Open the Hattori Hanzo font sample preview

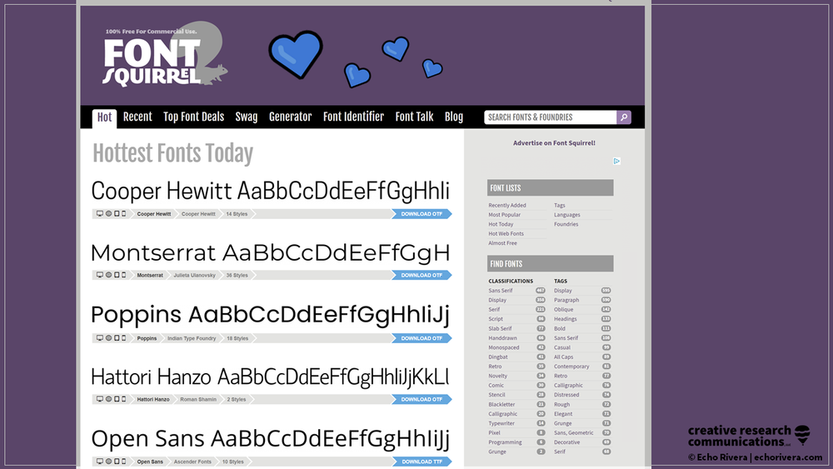click(x=271, y=377)
